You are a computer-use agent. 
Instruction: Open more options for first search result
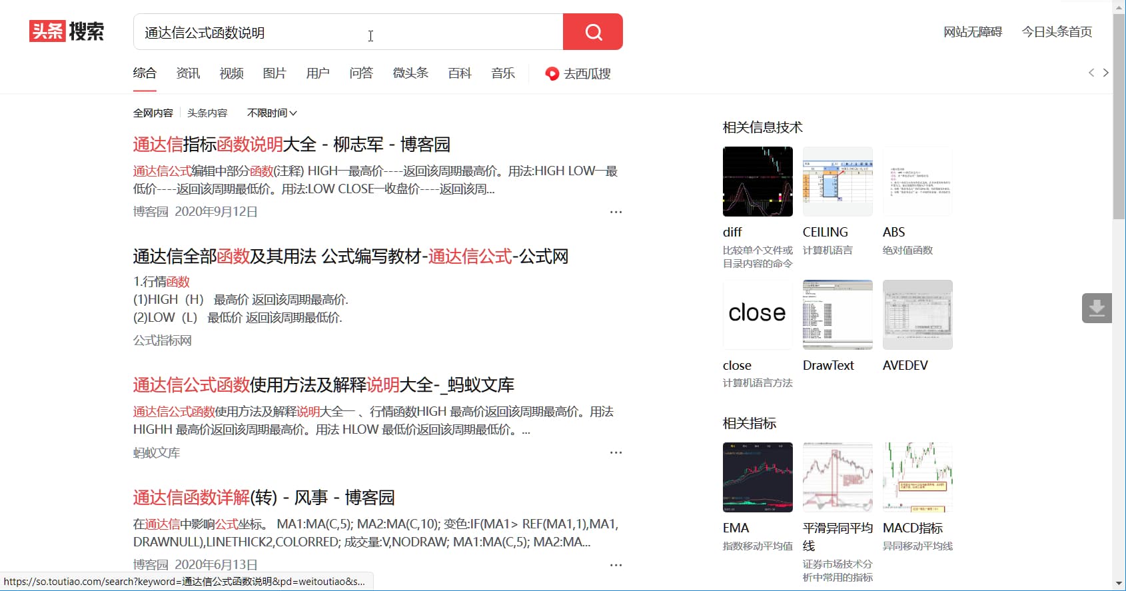[616, 212]
